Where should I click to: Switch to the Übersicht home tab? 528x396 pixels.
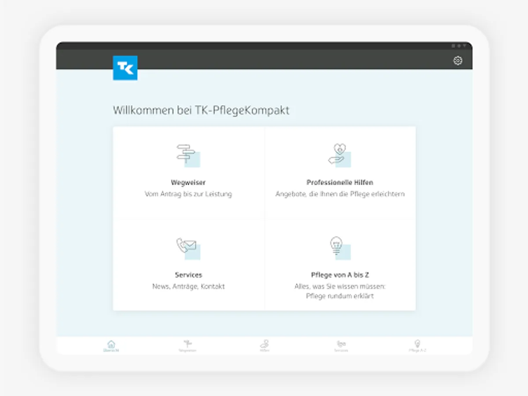pyautogui.click(x=111, y=346)
